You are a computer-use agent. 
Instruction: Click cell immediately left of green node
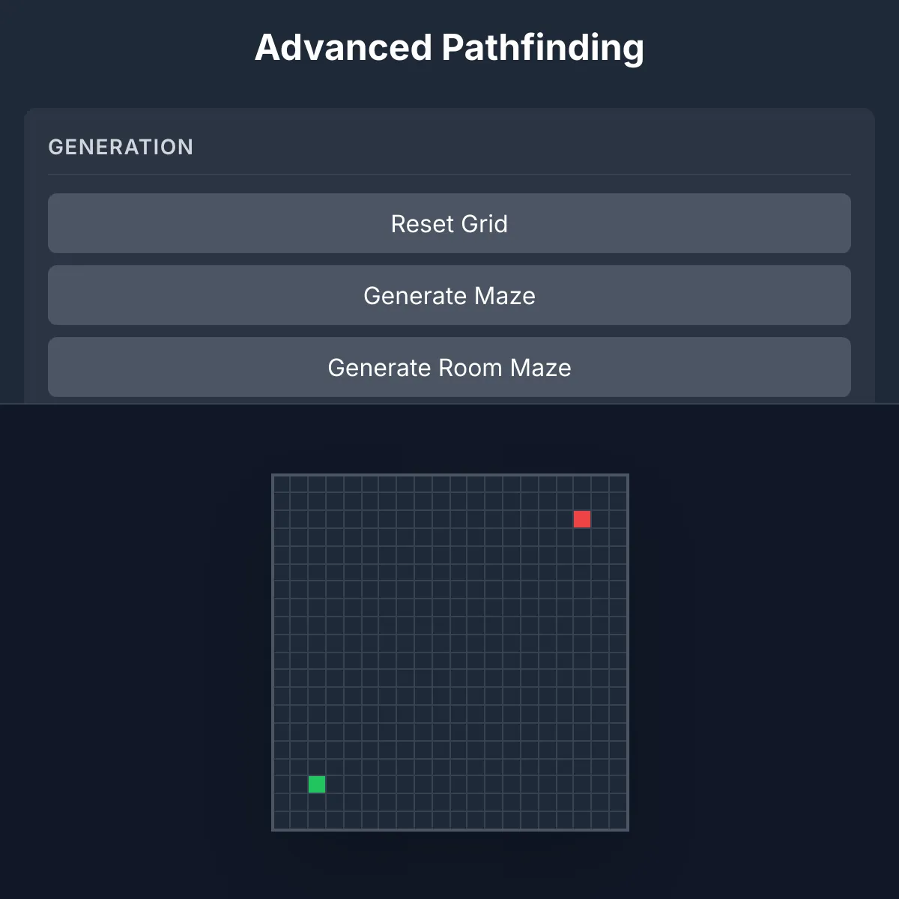pos(299,784)
